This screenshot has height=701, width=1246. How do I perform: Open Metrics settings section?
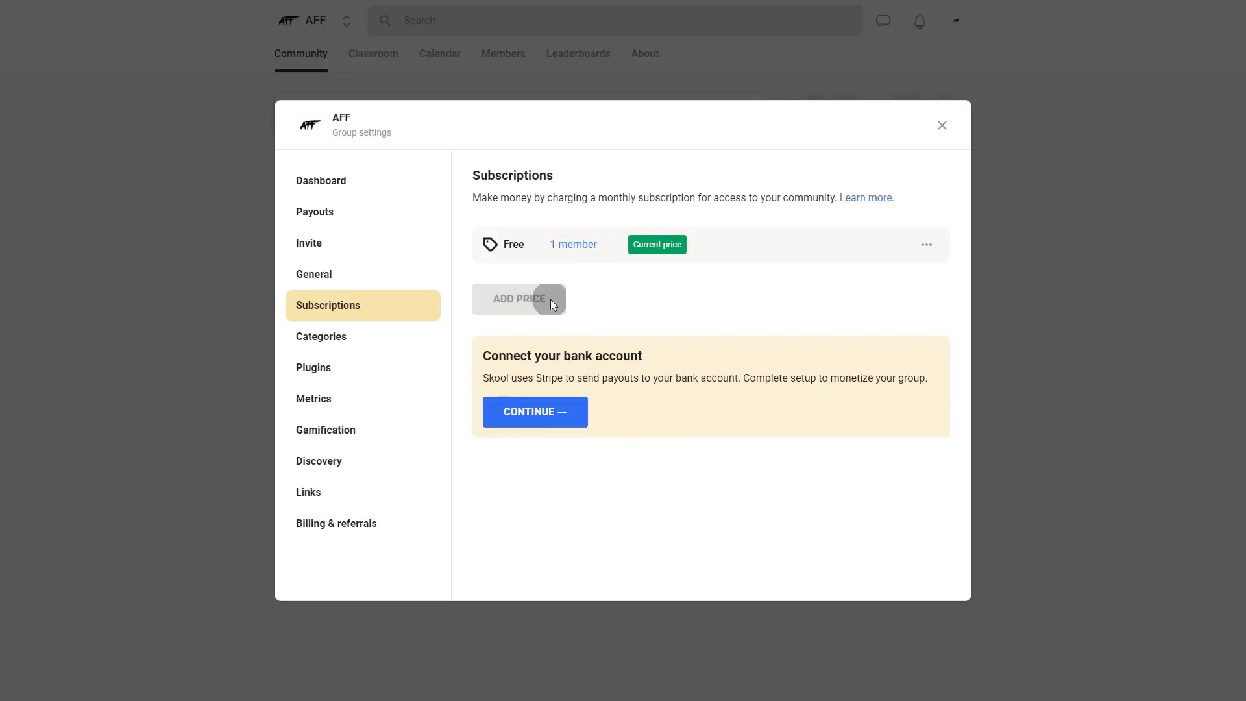(x=363, y=399)
